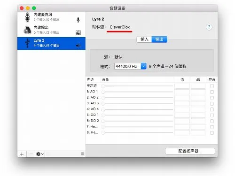235x176 pixels.
Task: Toggle mute checkbox for 1: AO 1
Action: point(212,92)
